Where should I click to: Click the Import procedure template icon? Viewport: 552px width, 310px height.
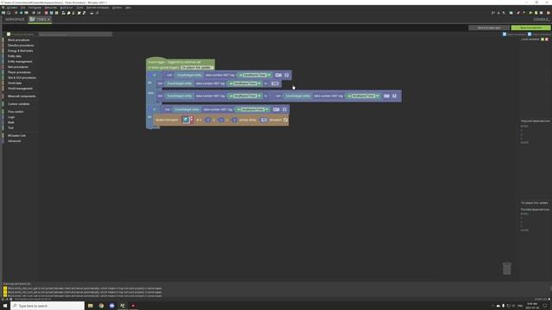(530, 34)
